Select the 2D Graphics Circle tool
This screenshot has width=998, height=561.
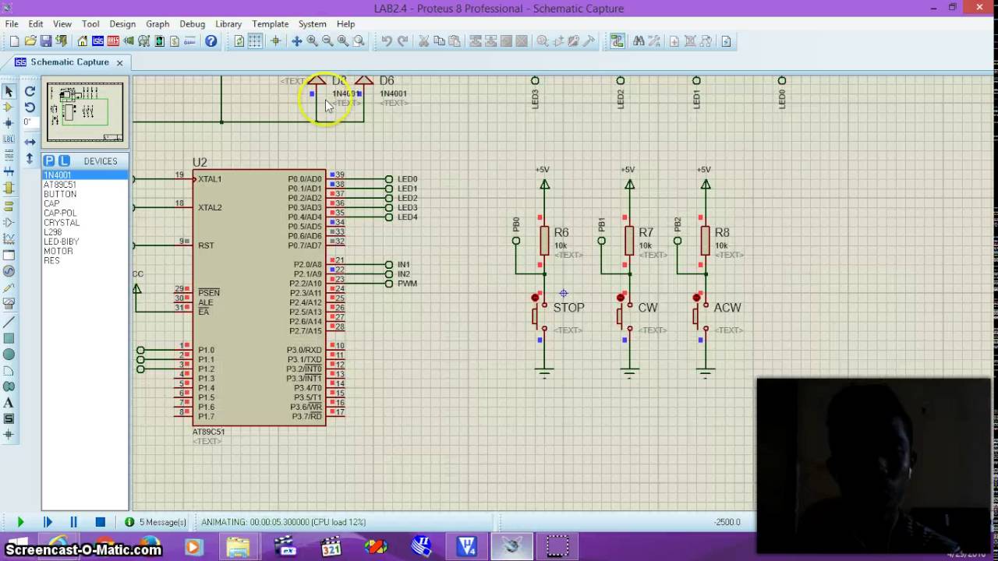click(9, 355)
